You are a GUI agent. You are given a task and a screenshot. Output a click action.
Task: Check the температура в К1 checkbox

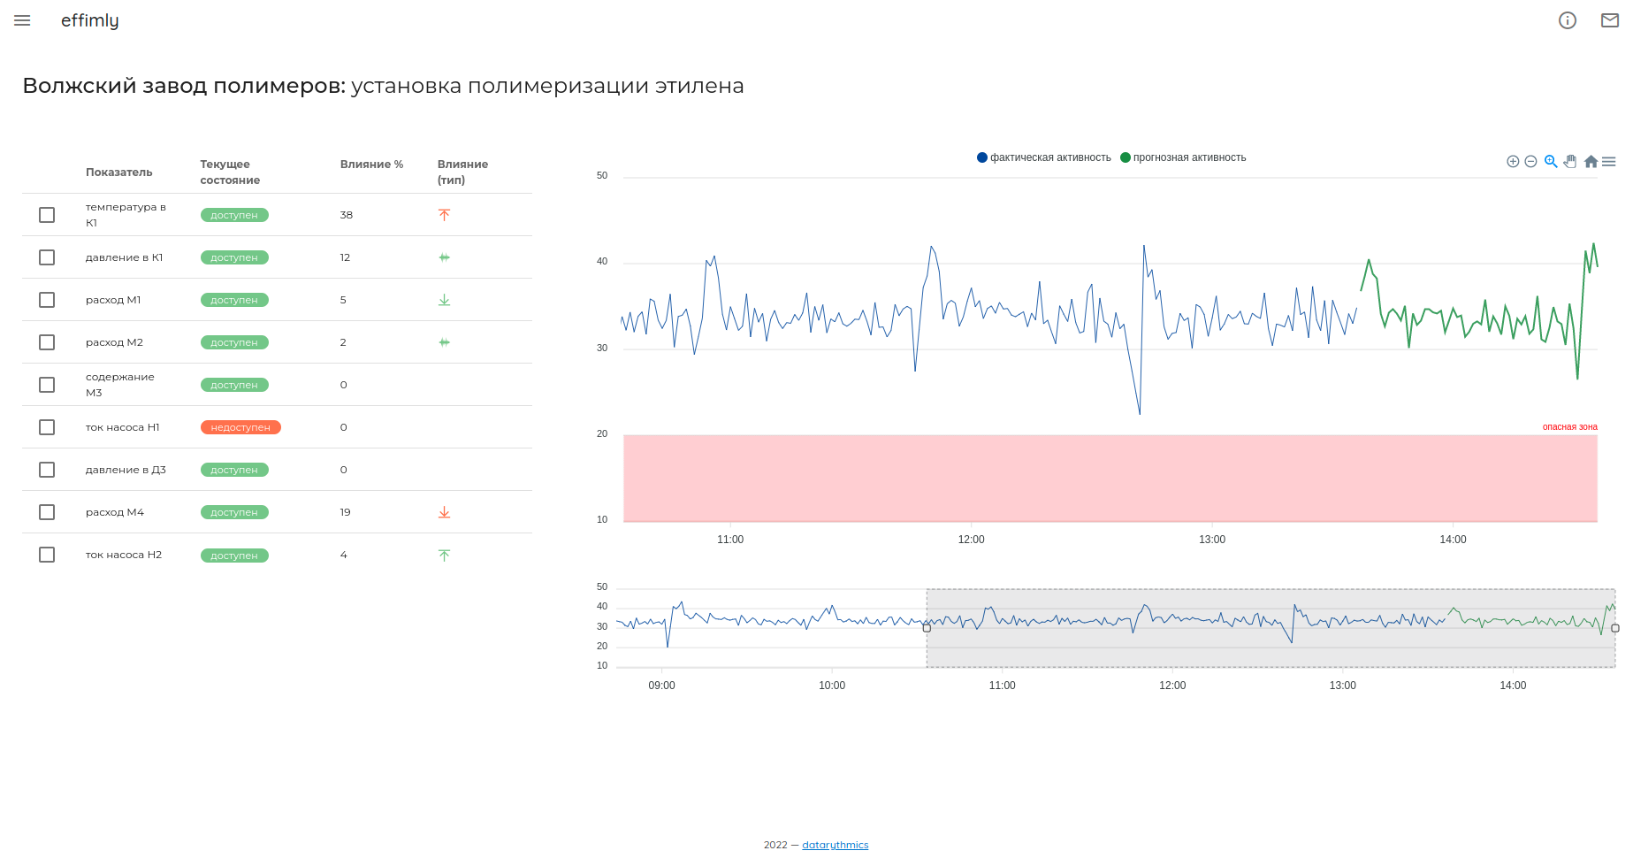click(x=47, y=215)
